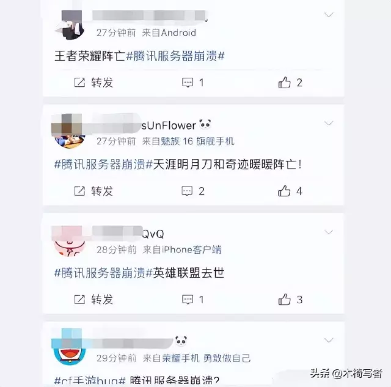The image size is (391, 387).
Task: Repost the 王者荣耀阵亡 post via 转发
Action: click(x=93, y=83)
